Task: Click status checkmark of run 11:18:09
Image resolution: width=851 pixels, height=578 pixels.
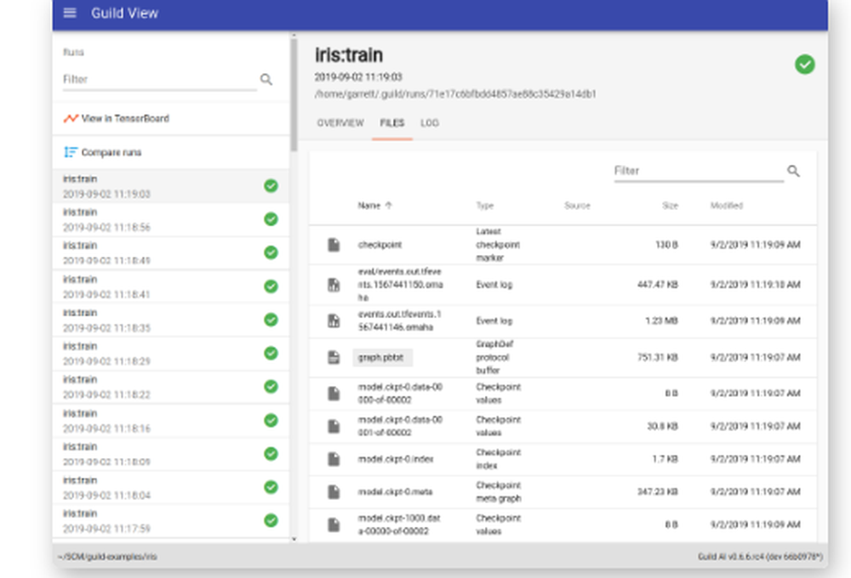Action: pyautogui.click(x=271, y=454)
